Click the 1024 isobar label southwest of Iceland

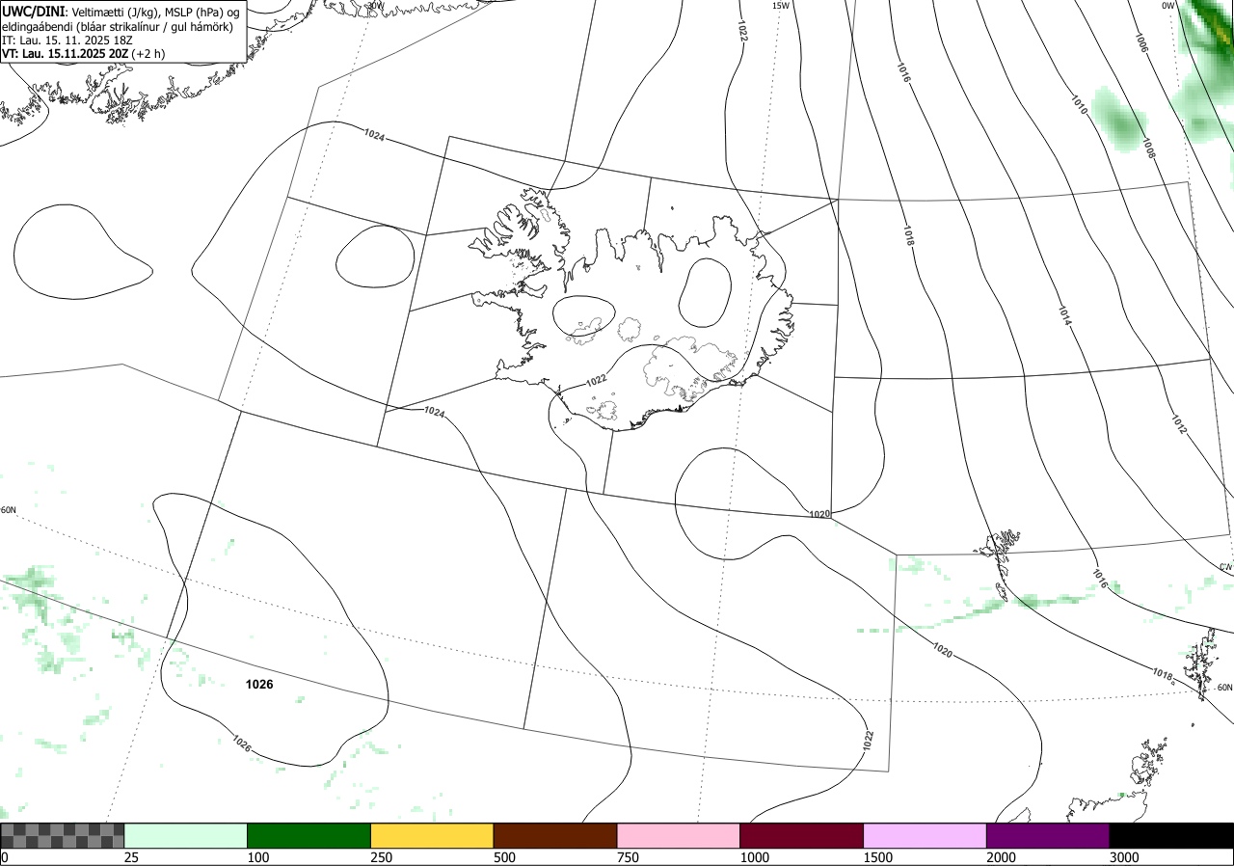[435, 412]
